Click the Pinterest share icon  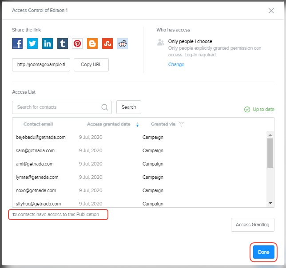point(78,43)
